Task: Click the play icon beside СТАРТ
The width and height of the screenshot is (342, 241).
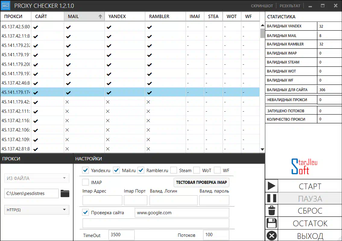Action: 271,186
